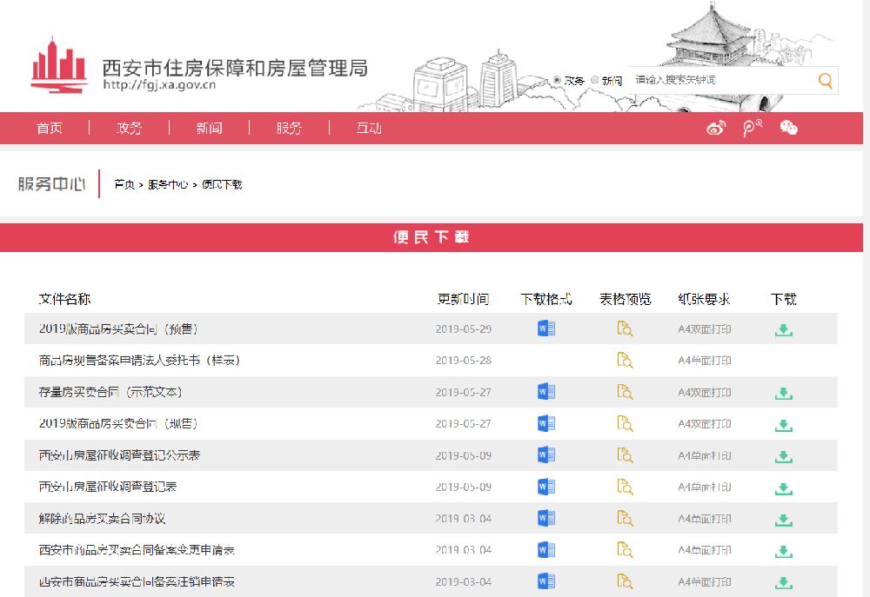870x597 pixels.
Task: Click Word icon for 解除商品房买卖合同协议
Action: [x=546, y=518]
